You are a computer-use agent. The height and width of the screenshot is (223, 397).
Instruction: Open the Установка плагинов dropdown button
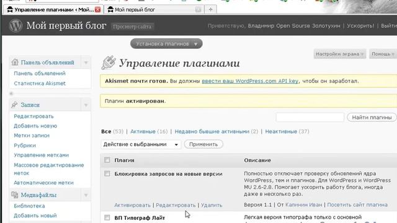click(166, 44)
